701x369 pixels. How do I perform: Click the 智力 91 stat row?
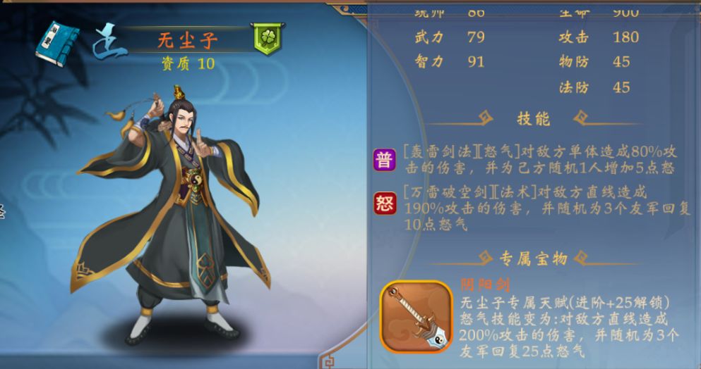[450, 61]
